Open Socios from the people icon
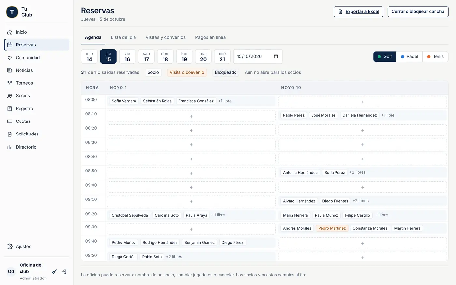 [10, 96]
